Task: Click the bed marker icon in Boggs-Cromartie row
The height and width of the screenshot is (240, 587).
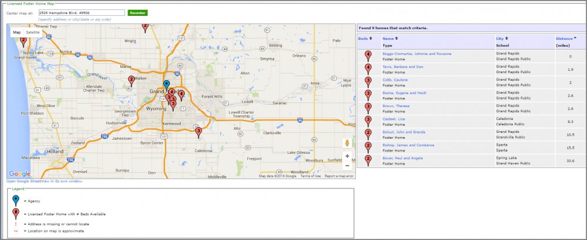Action: [x=368, y=56]
